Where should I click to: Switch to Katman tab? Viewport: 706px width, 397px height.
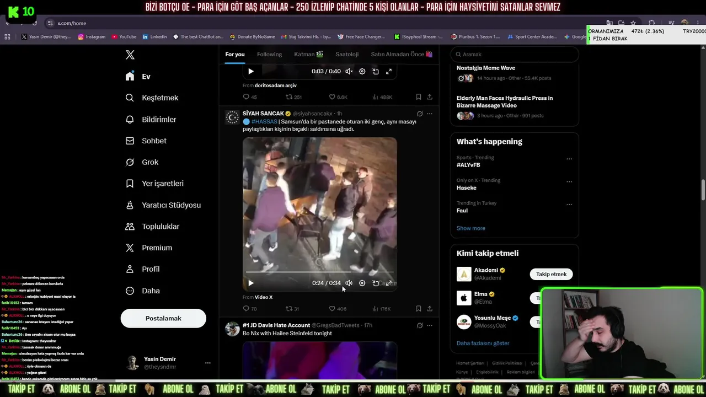[308, 54]
